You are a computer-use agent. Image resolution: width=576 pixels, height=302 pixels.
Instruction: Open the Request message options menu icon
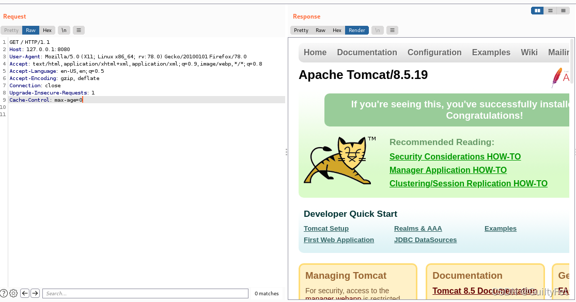pyautogui.click(x=79, y=30)
